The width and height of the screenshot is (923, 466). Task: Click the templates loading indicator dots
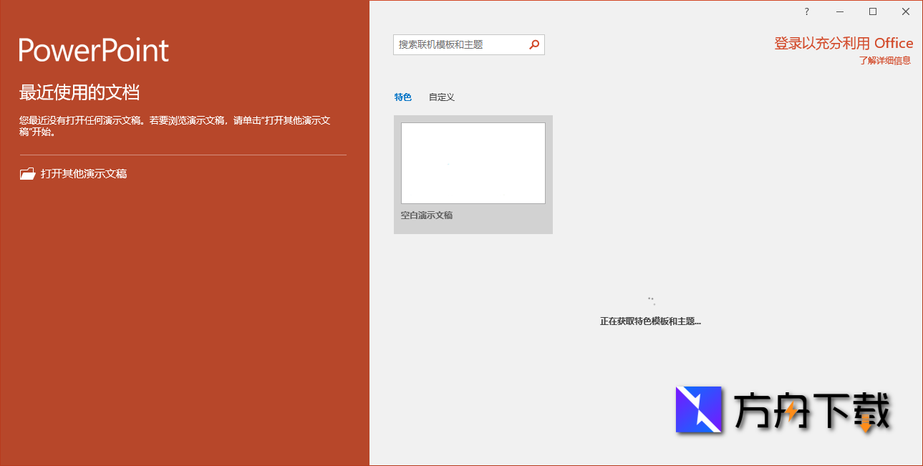pos(650,299)
